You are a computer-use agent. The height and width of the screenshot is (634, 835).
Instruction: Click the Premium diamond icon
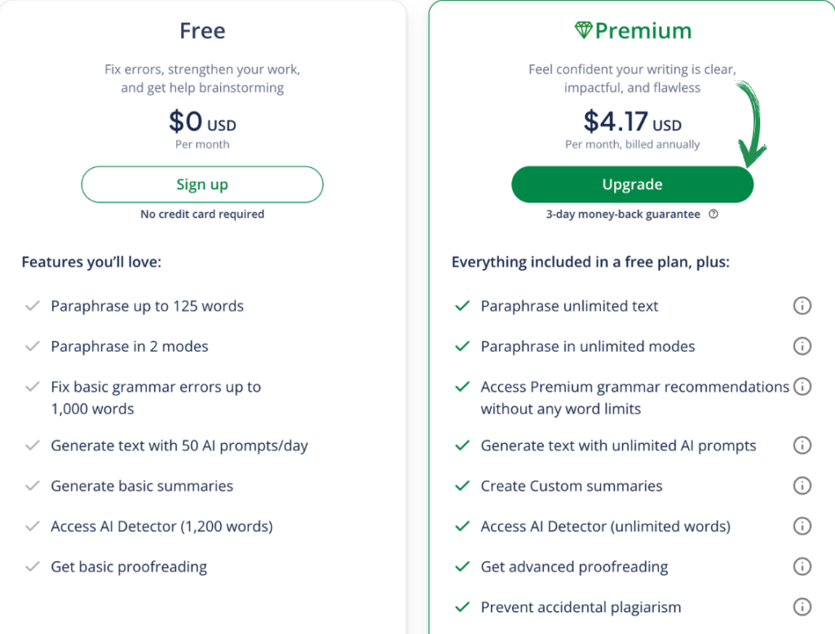[x=584, y=30]
